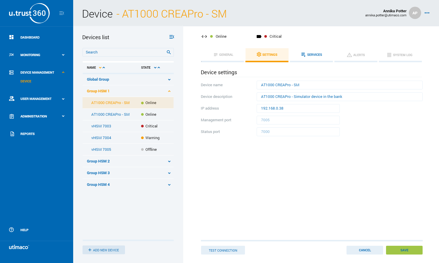Click annika.potter@utimaco.com email text

pyautogui.click(x=386, y=15)
